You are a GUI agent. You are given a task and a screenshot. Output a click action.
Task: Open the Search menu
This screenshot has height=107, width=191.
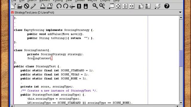click(x=32, y=1)
